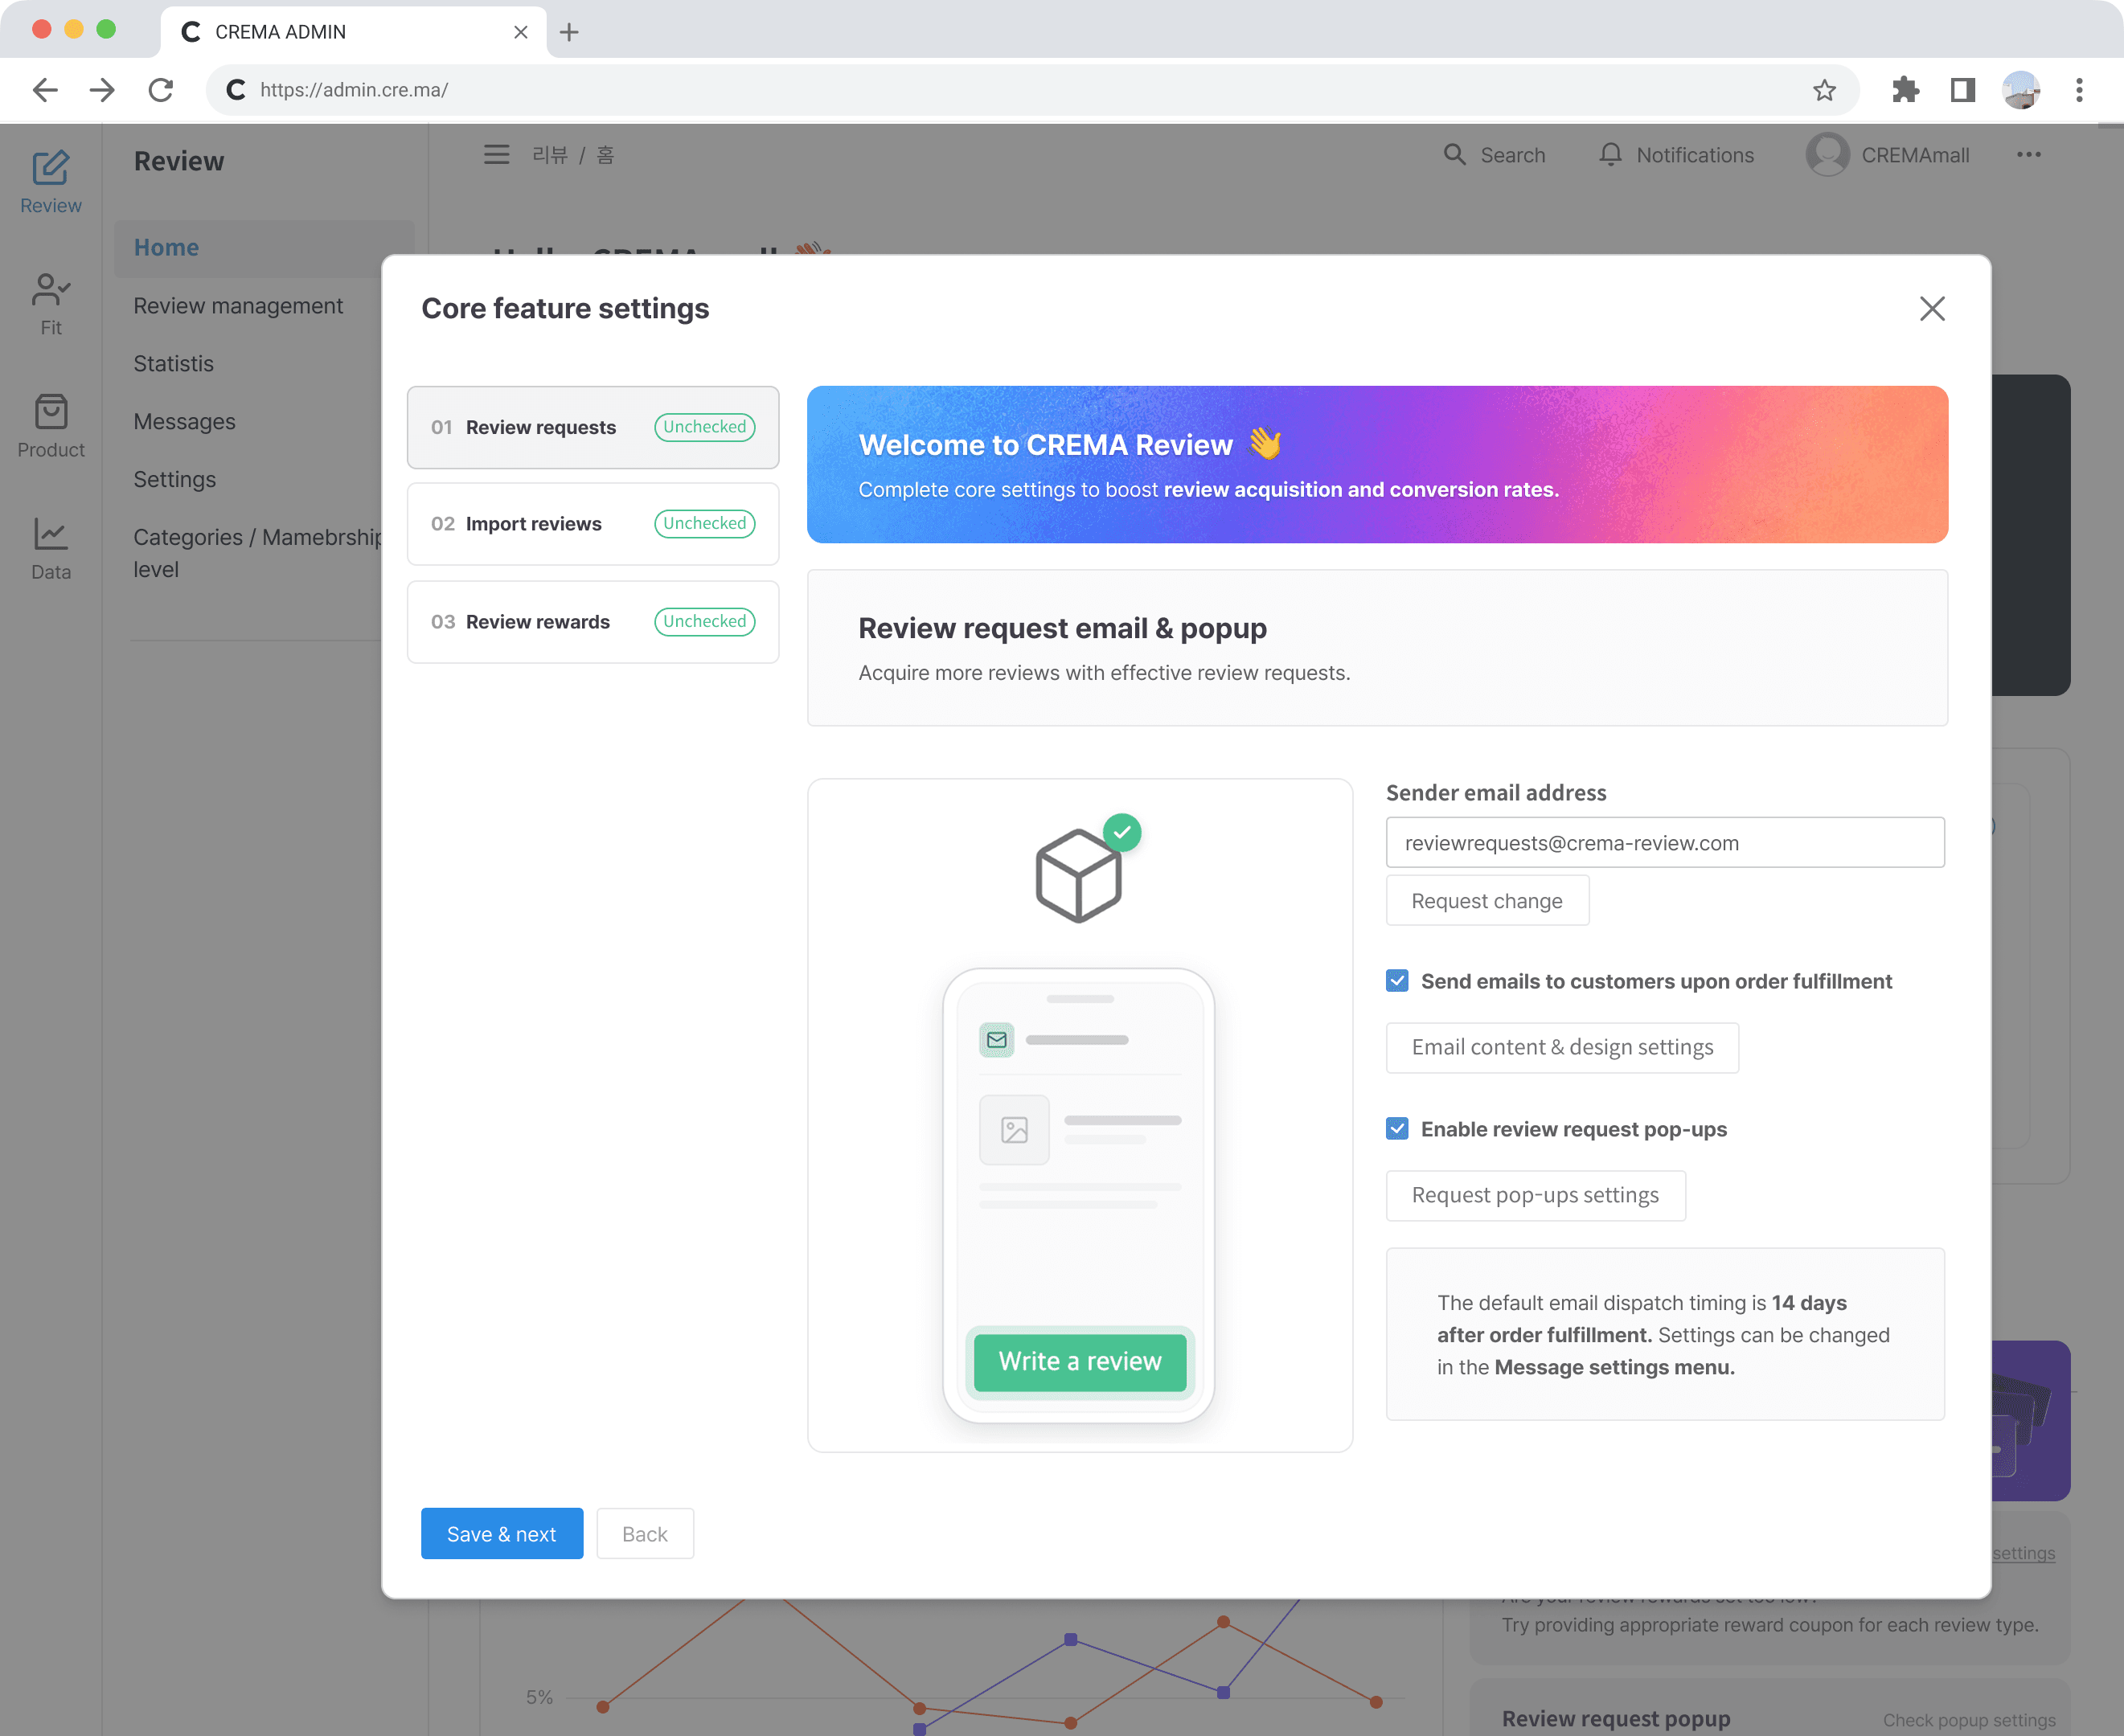Screen dimensions: 2124x1736
Task: Uncheck Enable review request pop-ups
Action: [1398, 1129]
